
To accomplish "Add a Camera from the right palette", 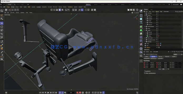I will pyautogui.click(x=141, y=52).
